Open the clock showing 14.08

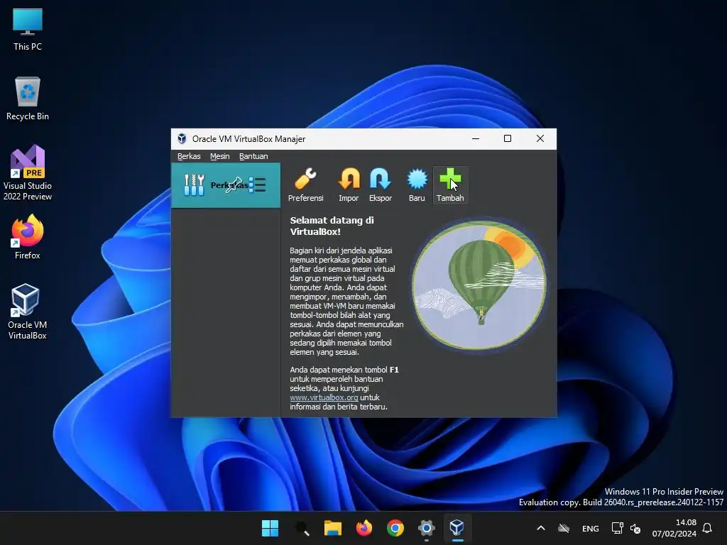click(674, 528)
